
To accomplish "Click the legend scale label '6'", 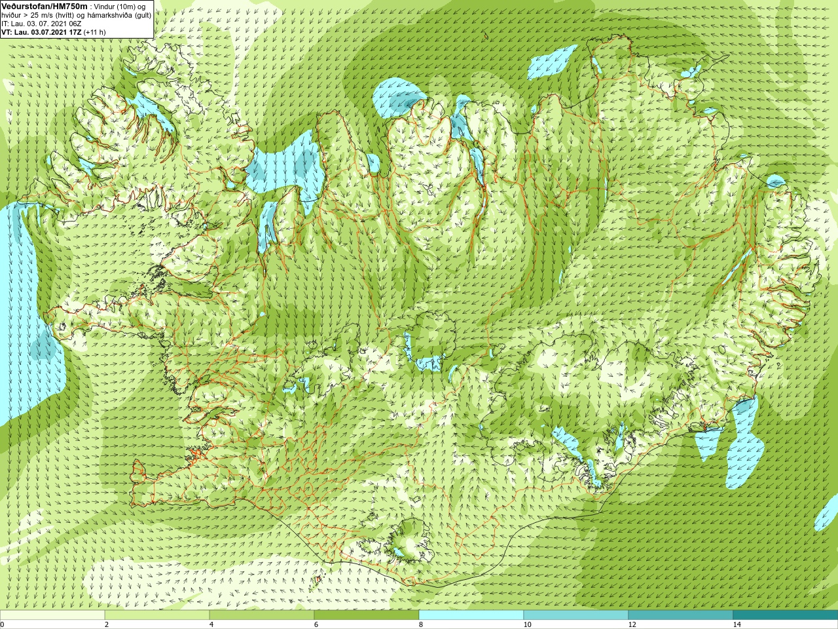I will click(x=316, y=624).
